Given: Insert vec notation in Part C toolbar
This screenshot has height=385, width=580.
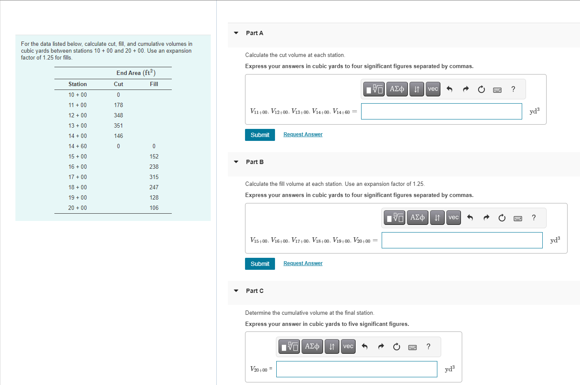Looking at the screenshot, I should pos(348,347).
